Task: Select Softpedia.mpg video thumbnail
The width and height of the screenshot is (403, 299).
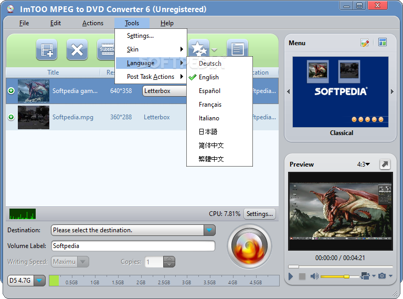Action: coord(34,117)
